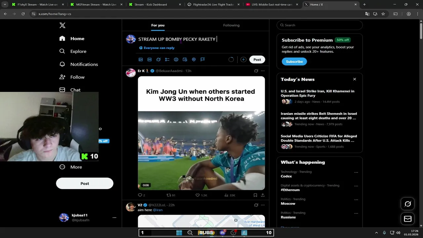Open more options for Codex trend

pos(356,172)
